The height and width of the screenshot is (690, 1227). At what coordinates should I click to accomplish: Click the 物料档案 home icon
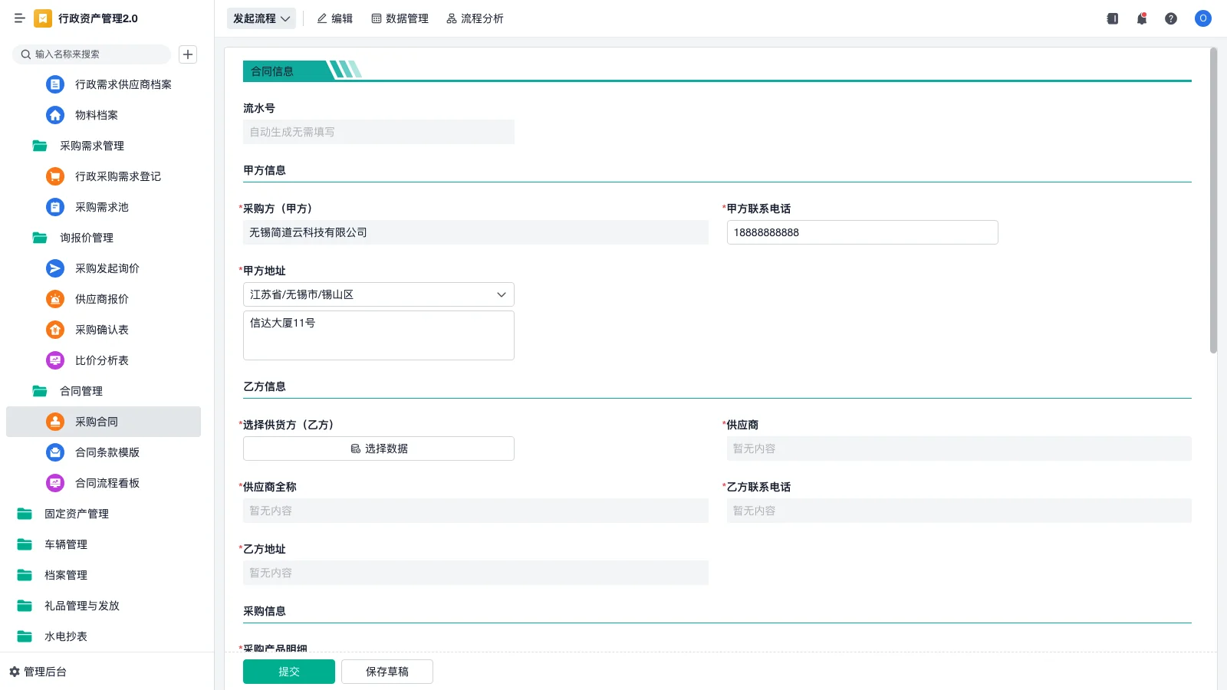coord(55,115)
